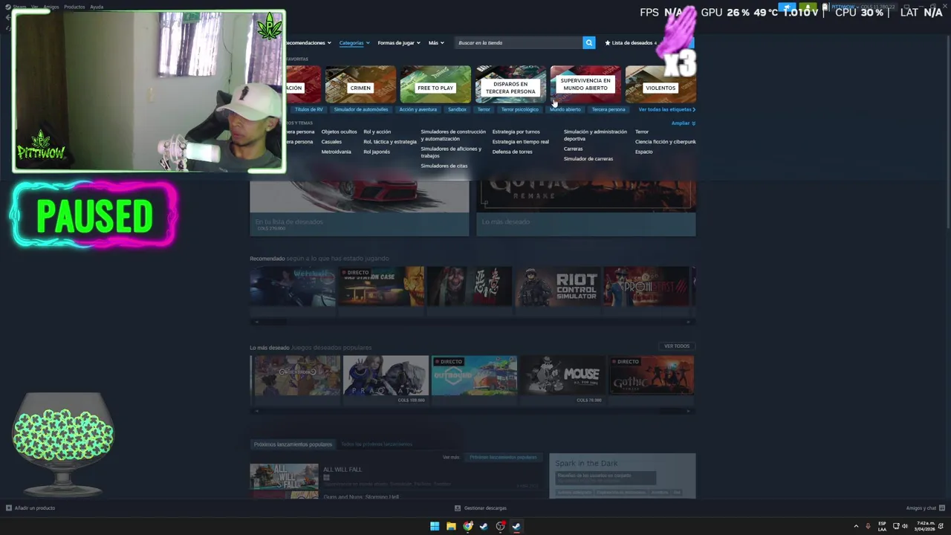Open the FREE TO PLAY category card
Screen dimensions: 951x535
click(435, 84)
